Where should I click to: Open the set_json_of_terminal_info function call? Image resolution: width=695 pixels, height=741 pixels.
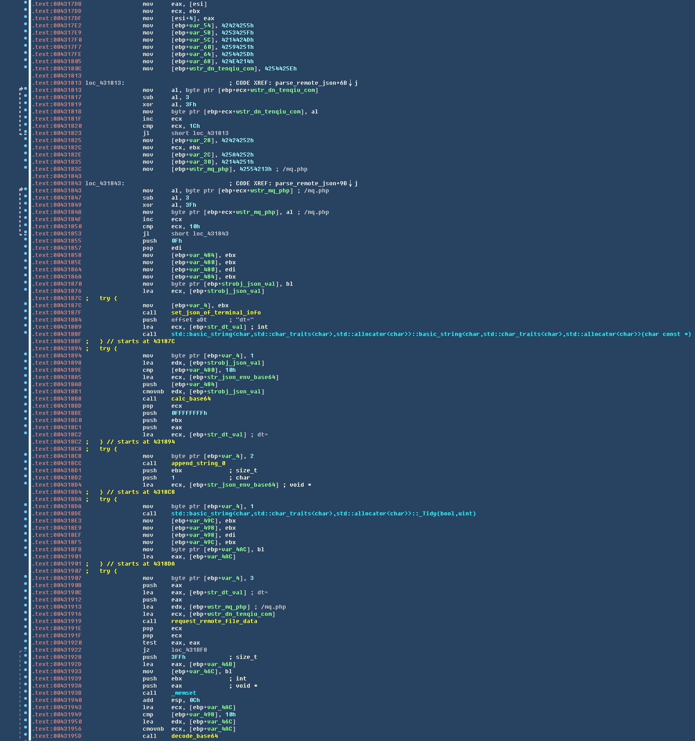(x=216, y=313)
